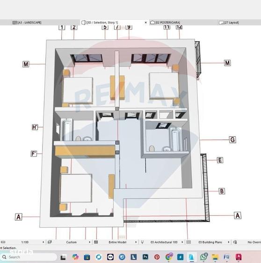Select grid marker 1 at the top
This screenshot has height=263, width=261.
click(62, 28)
